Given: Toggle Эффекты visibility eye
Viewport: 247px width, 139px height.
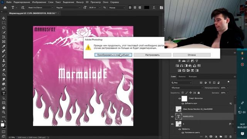Looking at the screenshot, I should tap(179, 129).
